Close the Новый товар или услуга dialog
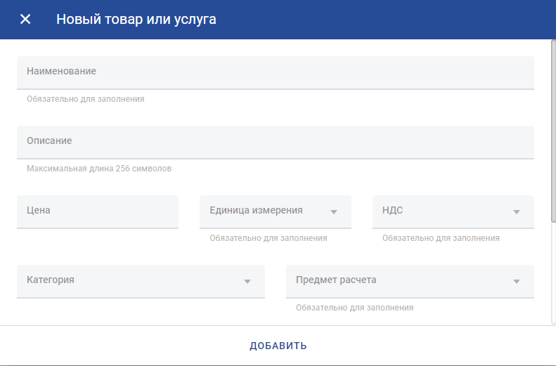Screen dimensions: 556x366 tap(25, 19)
